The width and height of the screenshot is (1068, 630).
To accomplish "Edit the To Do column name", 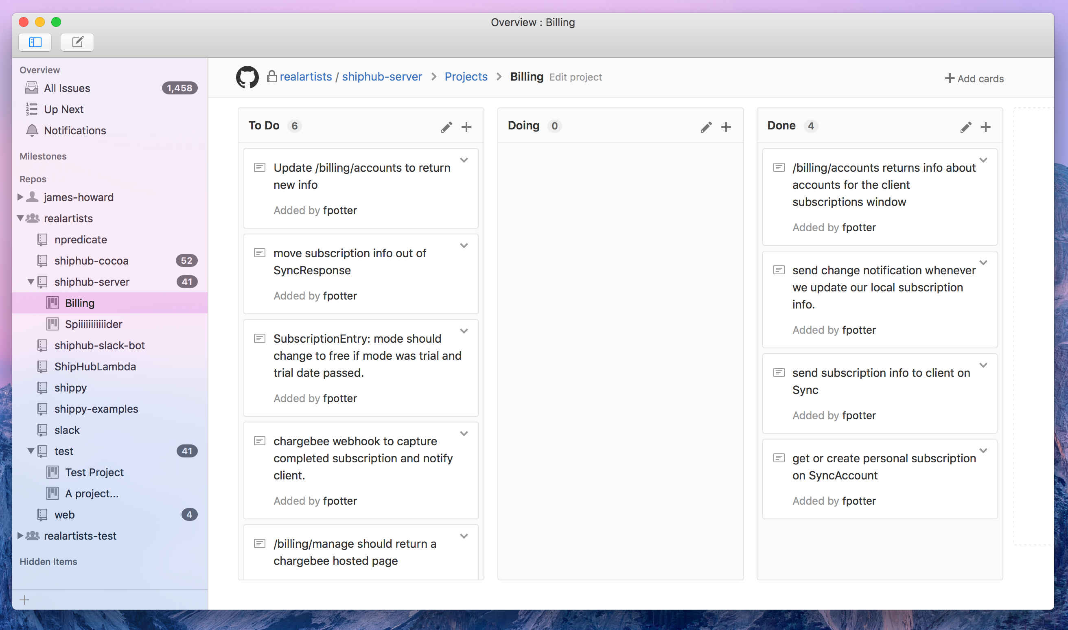I will (x=446, y=127).
